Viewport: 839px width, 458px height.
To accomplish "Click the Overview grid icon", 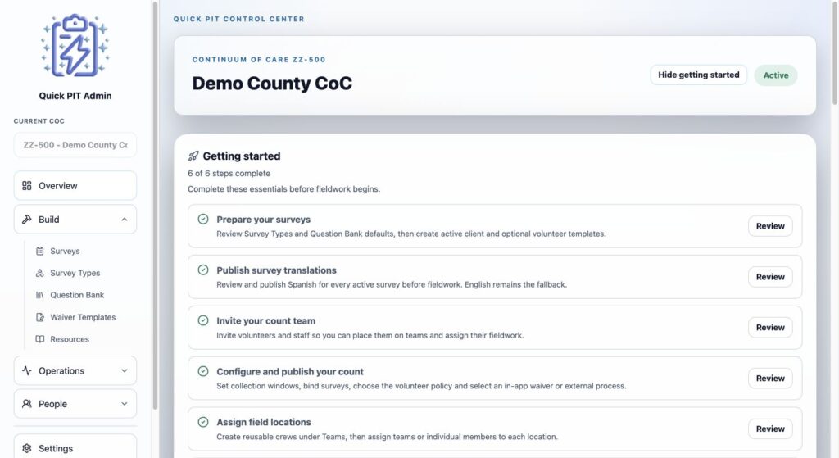I will (x=27, y=186).
